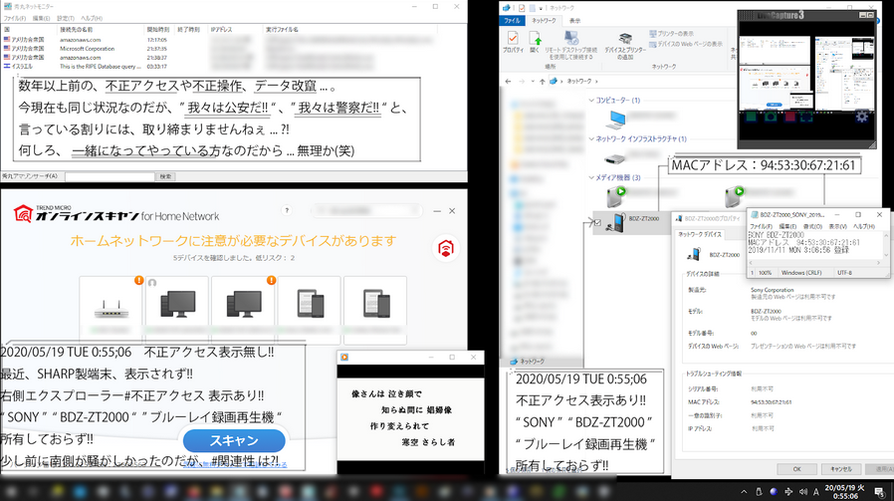The height and width of the screenshot is (501, 894).
Task: Open recent locations dropdown in Explorer
Action: tap(532, 81)
